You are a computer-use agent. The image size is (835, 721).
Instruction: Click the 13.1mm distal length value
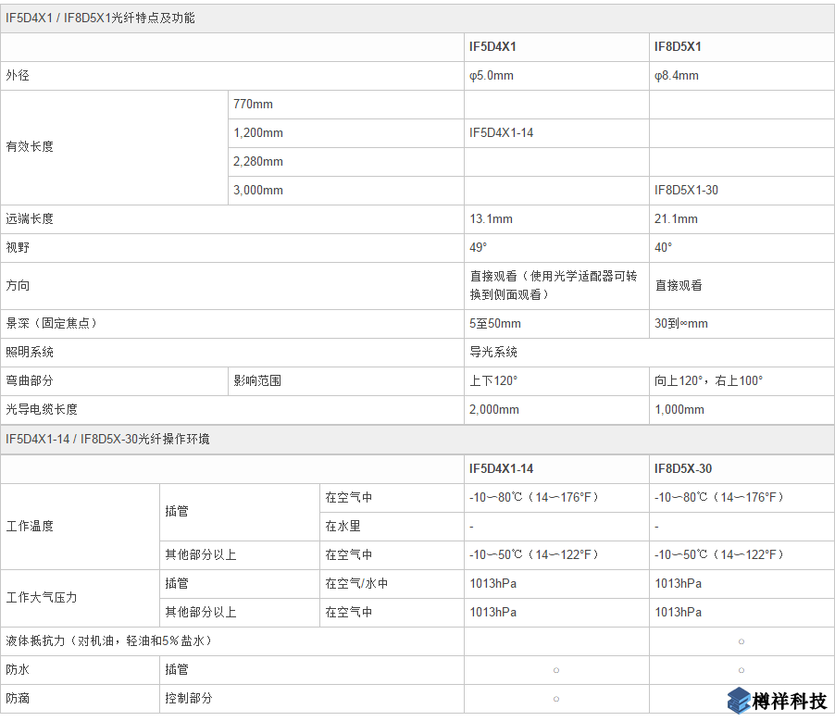coord(486,218)
